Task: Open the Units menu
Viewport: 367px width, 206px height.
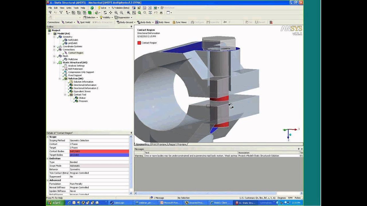Action: (x=69, y=8)
